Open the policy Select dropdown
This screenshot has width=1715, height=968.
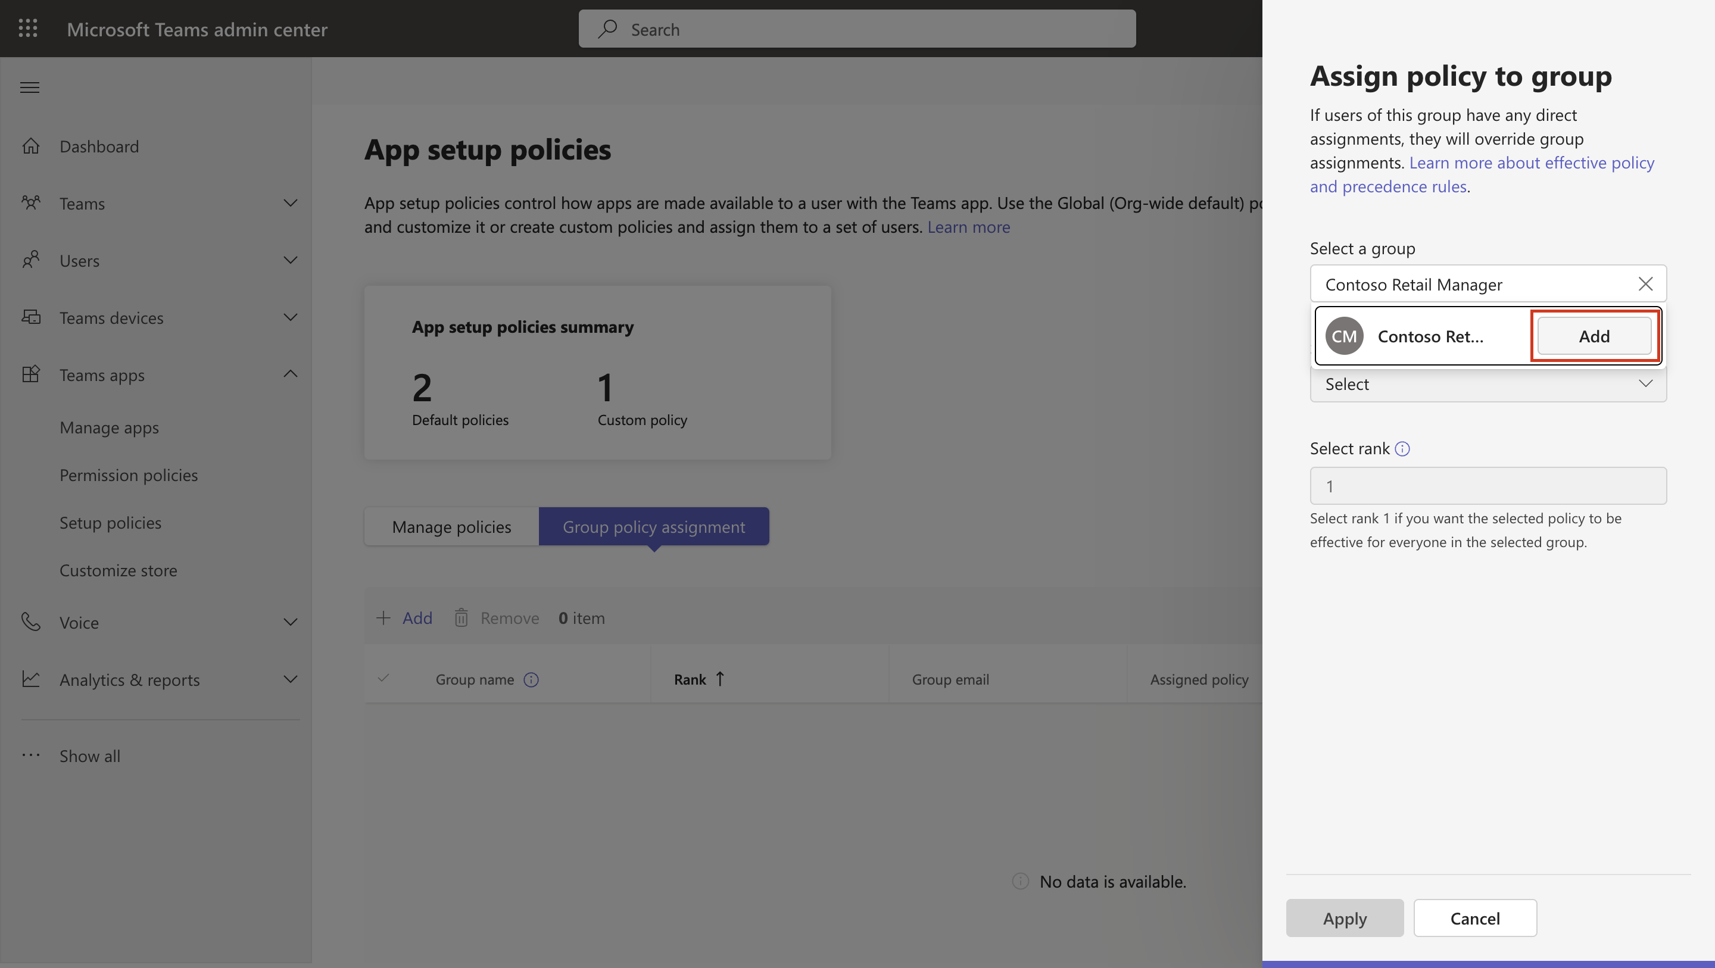click(1488, 384)
